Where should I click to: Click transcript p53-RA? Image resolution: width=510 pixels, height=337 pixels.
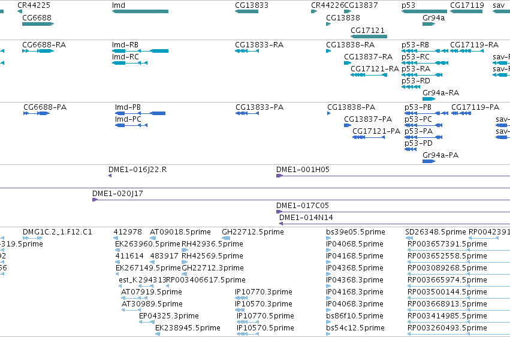point(422,75)
